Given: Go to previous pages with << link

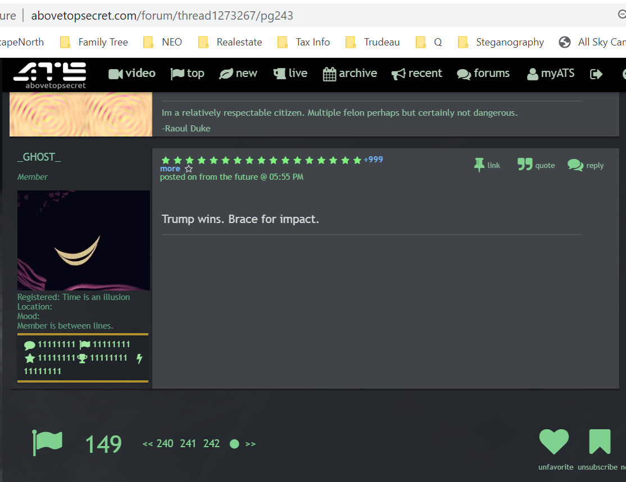Looking at the screenshot, I should point(148,444).
